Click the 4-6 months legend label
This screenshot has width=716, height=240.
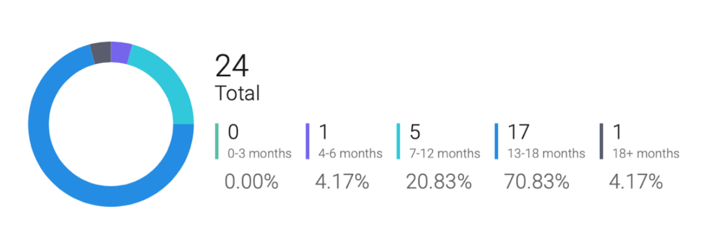[350, 154]
